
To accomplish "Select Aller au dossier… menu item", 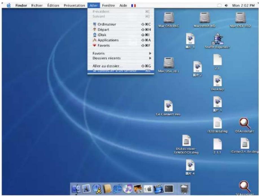I will coord(121,66).
